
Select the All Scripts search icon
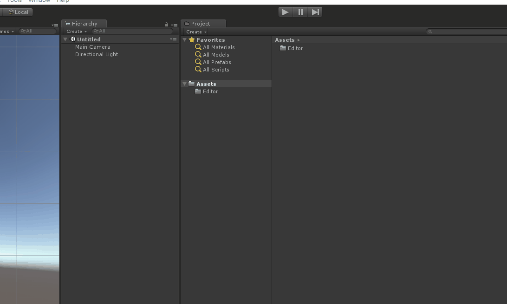click(x=198, y=70)
